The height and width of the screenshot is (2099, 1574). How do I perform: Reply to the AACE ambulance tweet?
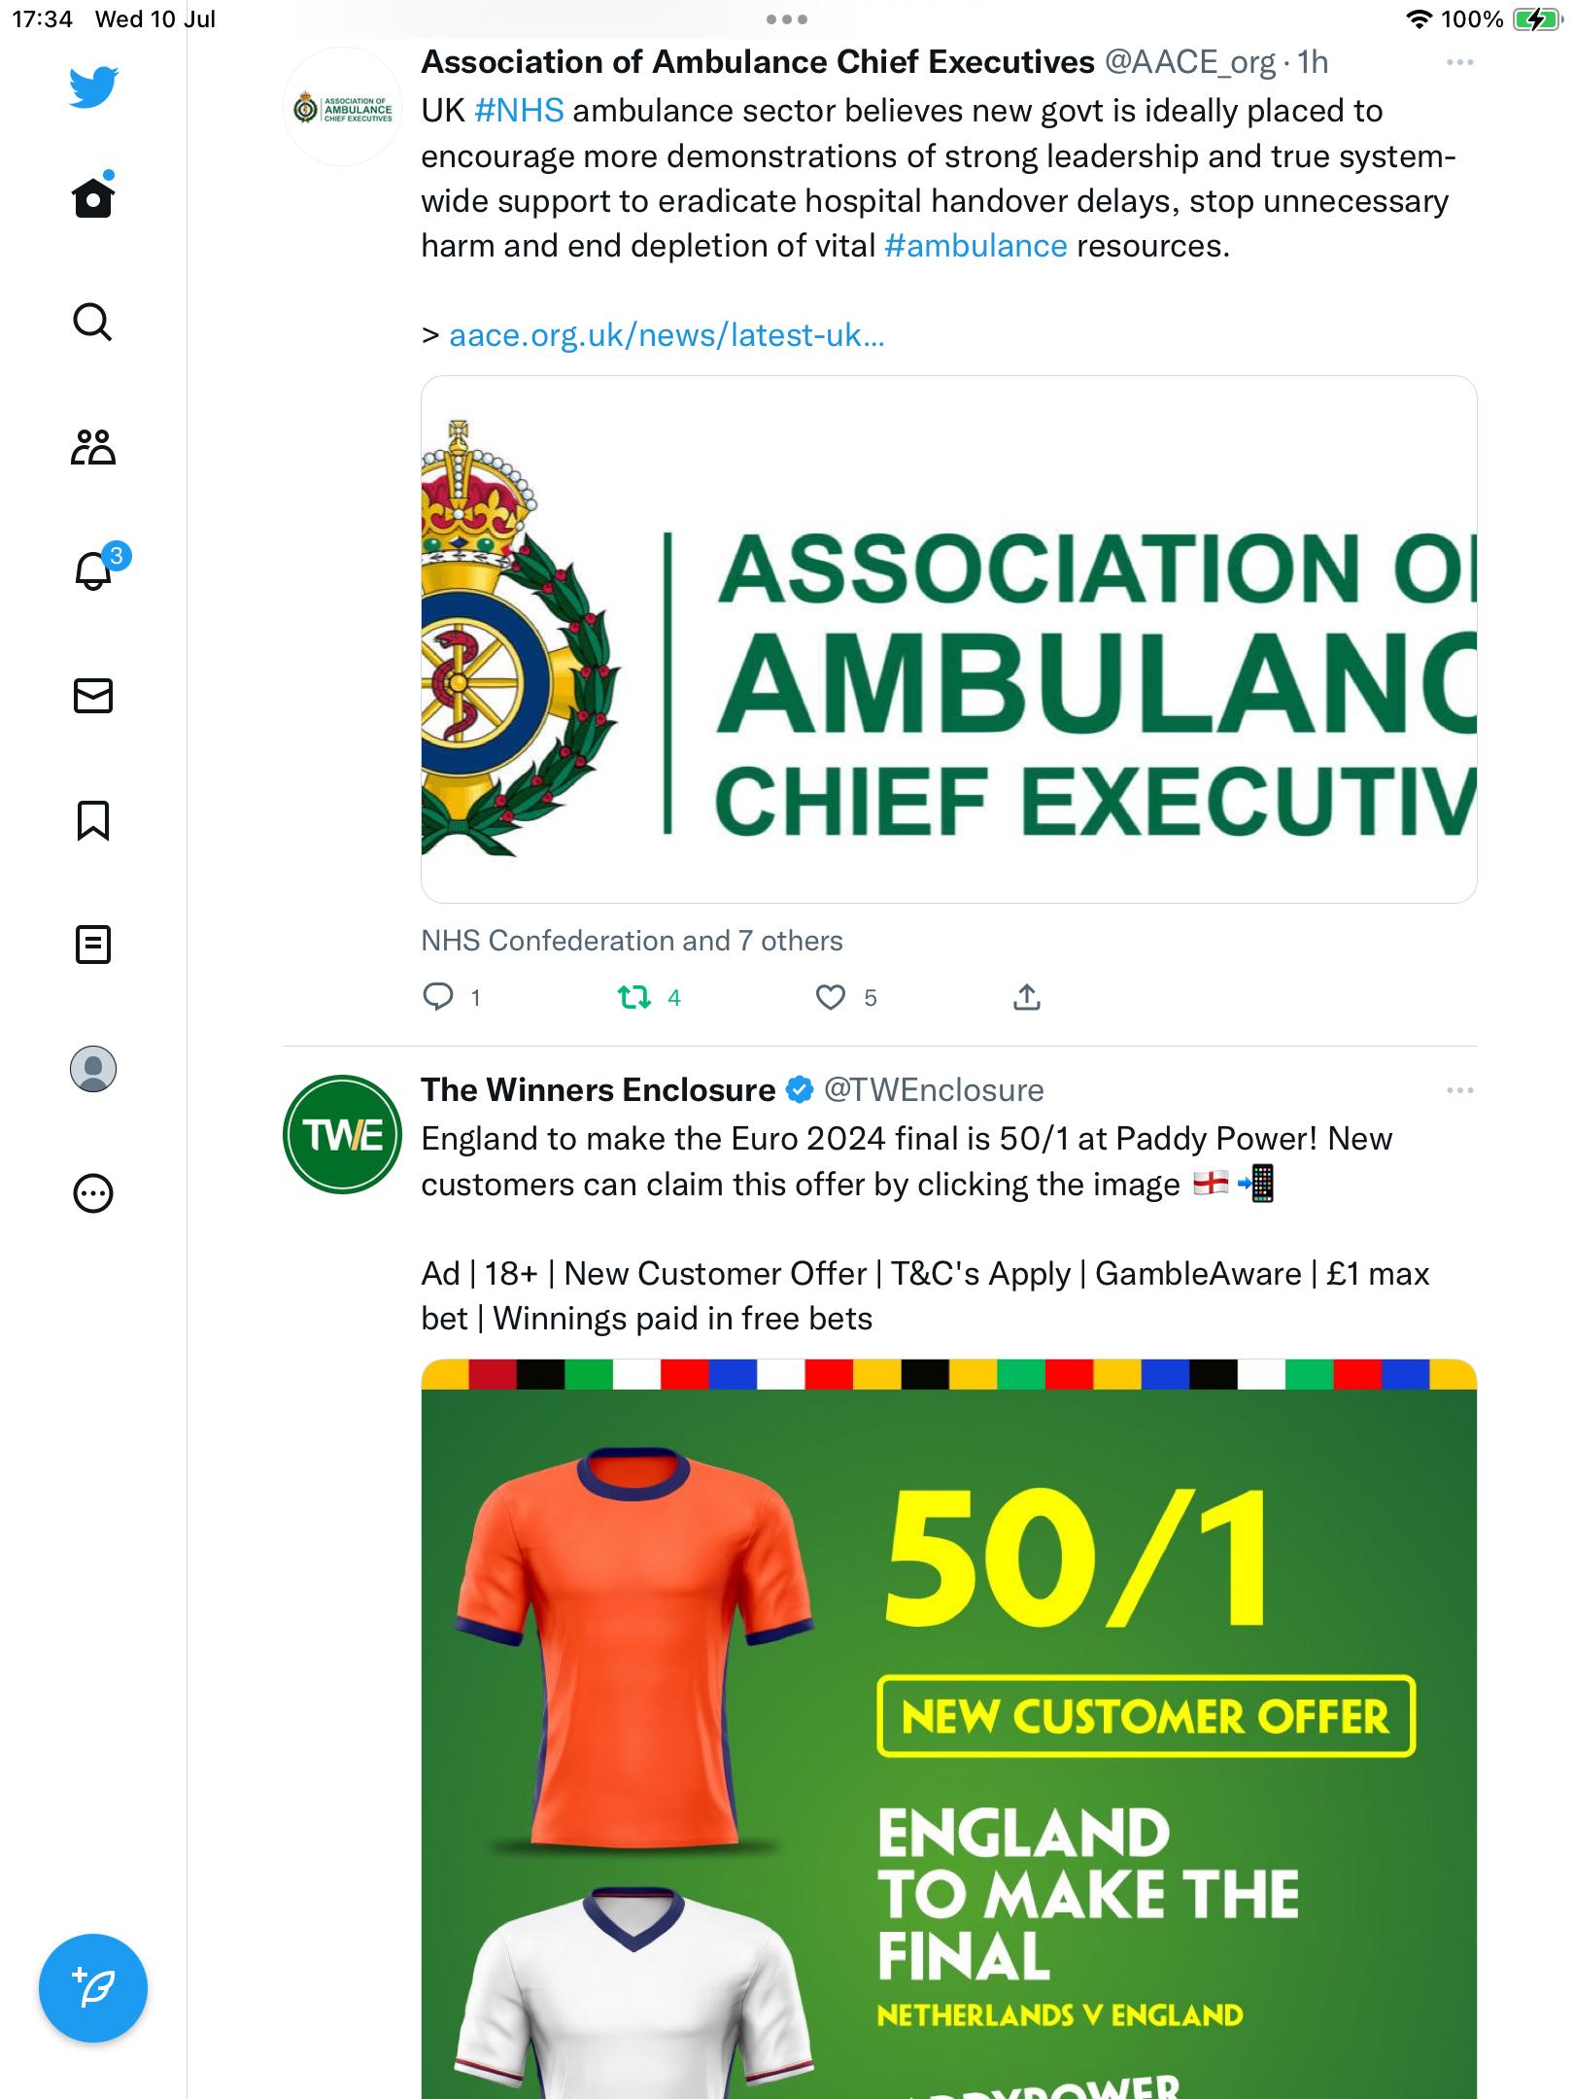click(x=438, y=997)
